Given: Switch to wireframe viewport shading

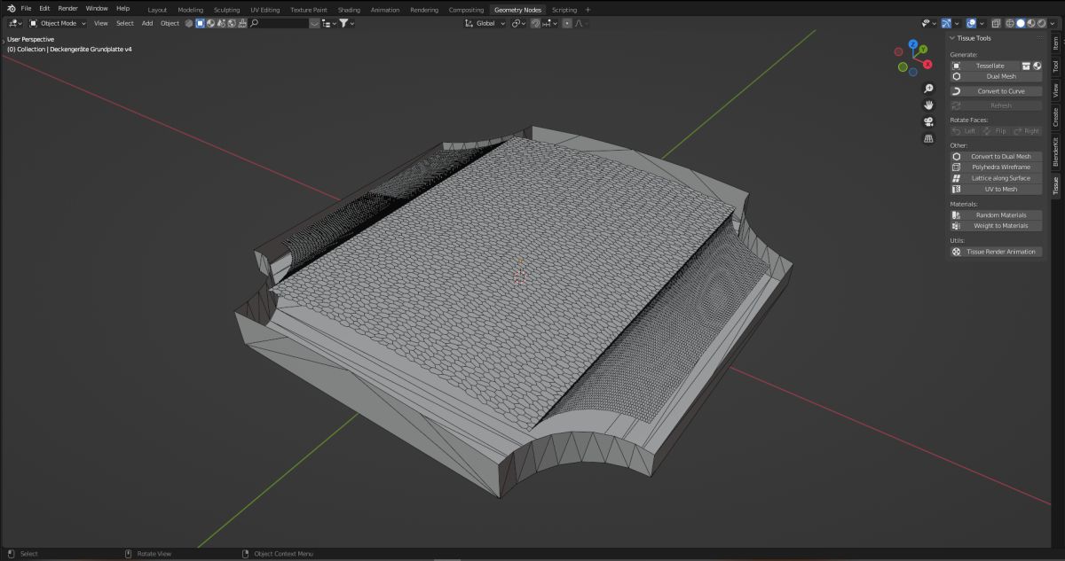Looking at the screenshot, I should (1010, 23).
